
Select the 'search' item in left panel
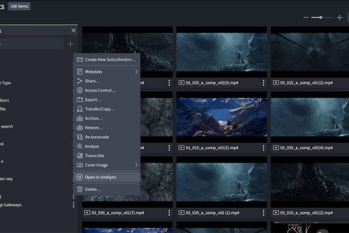point(6,126)
